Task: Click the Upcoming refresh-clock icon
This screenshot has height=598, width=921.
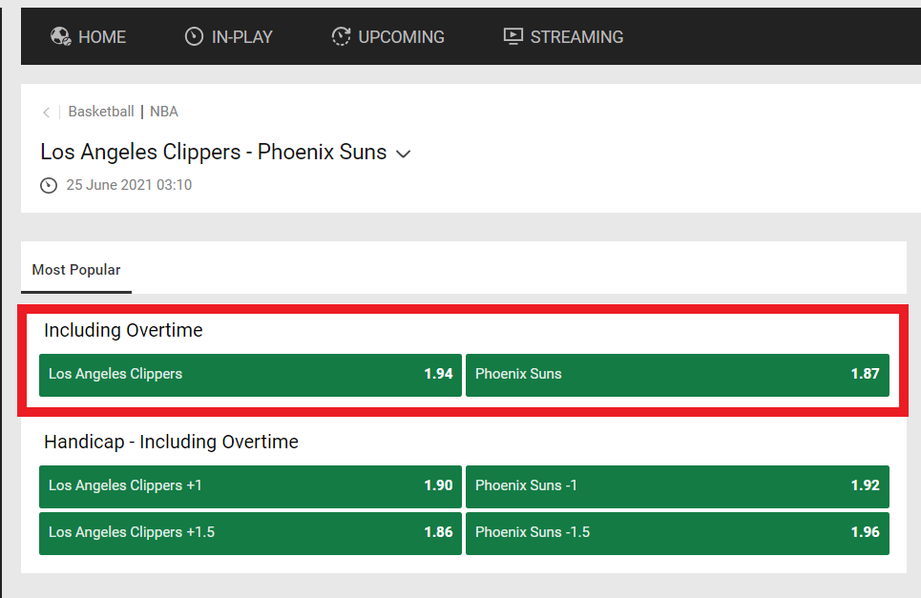Action: [341, 36]
